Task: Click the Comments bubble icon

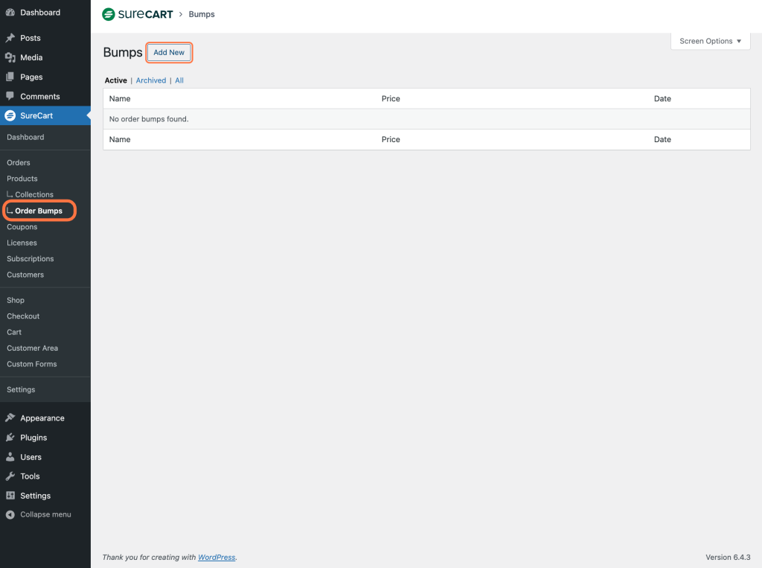Action: pos(10,96)
